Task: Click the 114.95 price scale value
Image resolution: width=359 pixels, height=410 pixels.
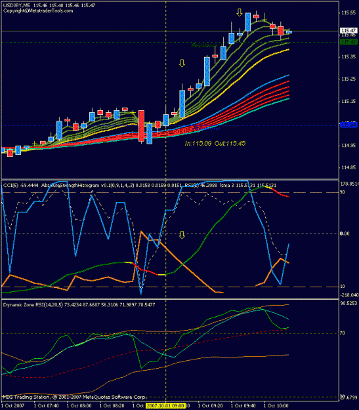Action: pyautogui.click(x=348, y=146)
